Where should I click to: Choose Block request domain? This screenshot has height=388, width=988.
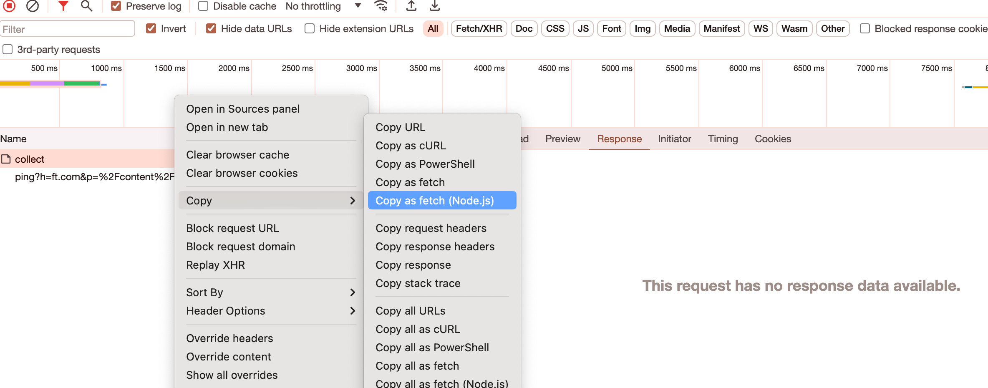pyautogui.click(x=271, y=247)
